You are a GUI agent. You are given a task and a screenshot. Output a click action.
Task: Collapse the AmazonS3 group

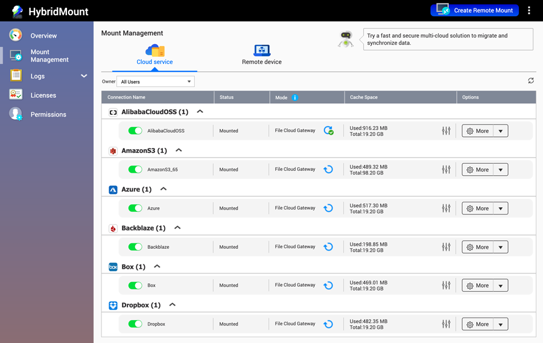click(x=179, y=150)
